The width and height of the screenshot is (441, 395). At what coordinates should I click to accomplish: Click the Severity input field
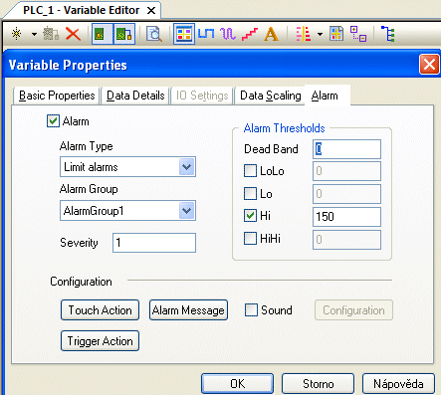click(x=154, y=243)
